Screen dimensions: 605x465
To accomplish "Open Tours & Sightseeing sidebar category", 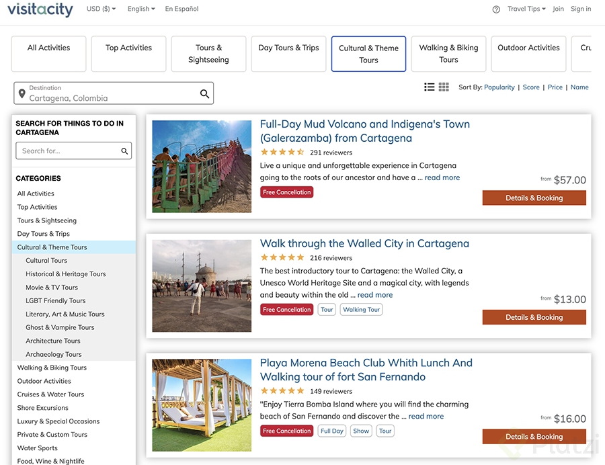I will coord(46,220).
